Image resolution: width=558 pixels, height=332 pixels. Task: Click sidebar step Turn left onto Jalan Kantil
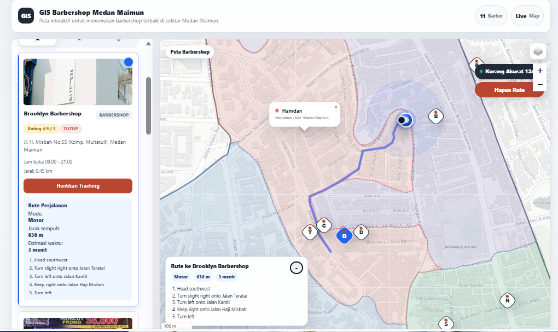[x=58, y=276]
